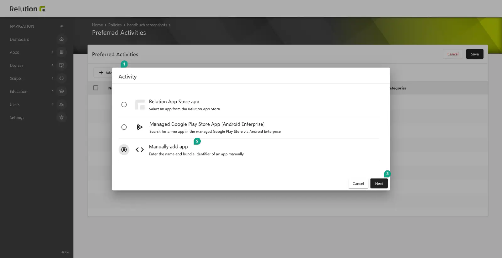Open Scripts in the navigation
The height and width of the screenshot is (258, 502).
click(x=16, y=78)
